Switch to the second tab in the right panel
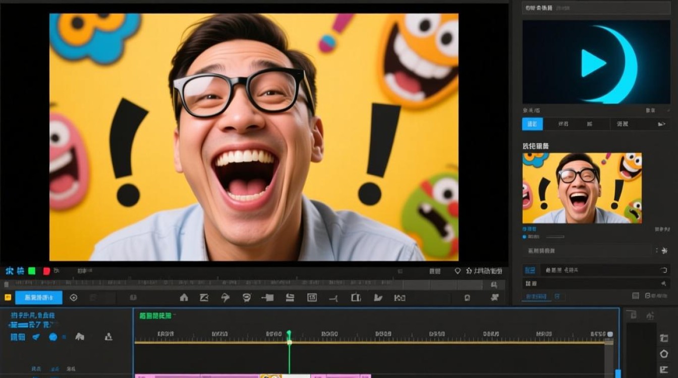Viewport: 678px width, 378px height. coord(563,124)
